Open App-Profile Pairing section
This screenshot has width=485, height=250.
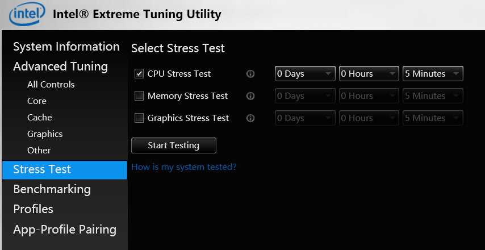point(64,230)
